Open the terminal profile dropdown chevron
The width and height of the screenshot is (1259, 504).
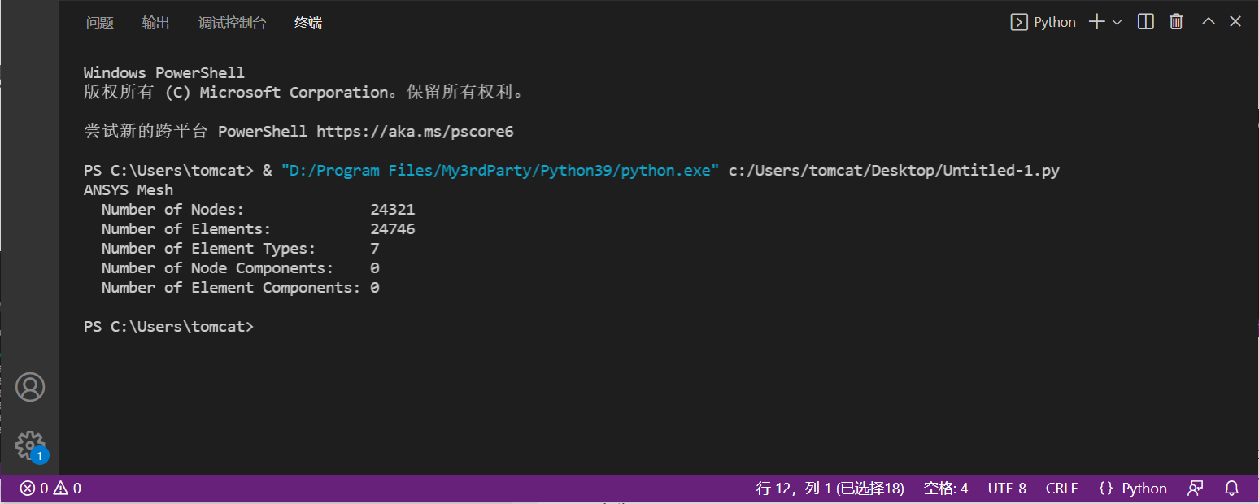[x=1116, y=22]
